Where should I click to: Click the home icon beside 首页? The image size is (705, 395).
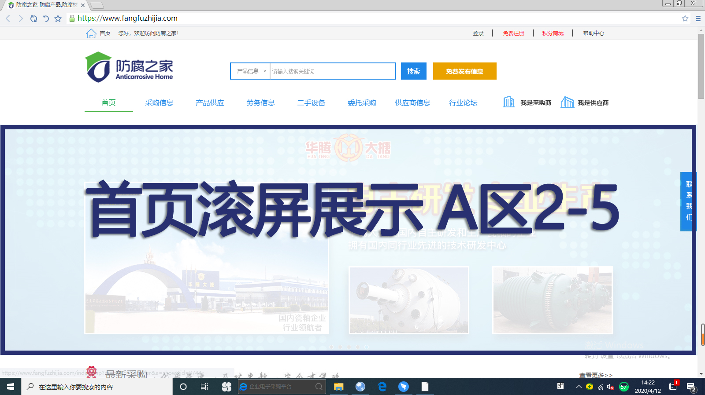[91, 33]
